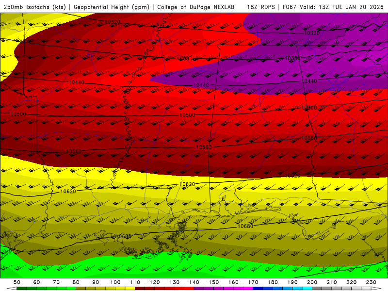This screenshot has height=291, width=388.
Task: Click the 10320 contour label inside the purple area
Action: pos(312,33)
